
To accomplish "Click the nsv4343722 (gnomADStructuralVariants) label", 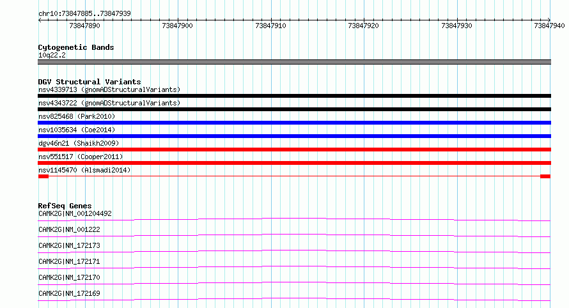I will point(109,103).
